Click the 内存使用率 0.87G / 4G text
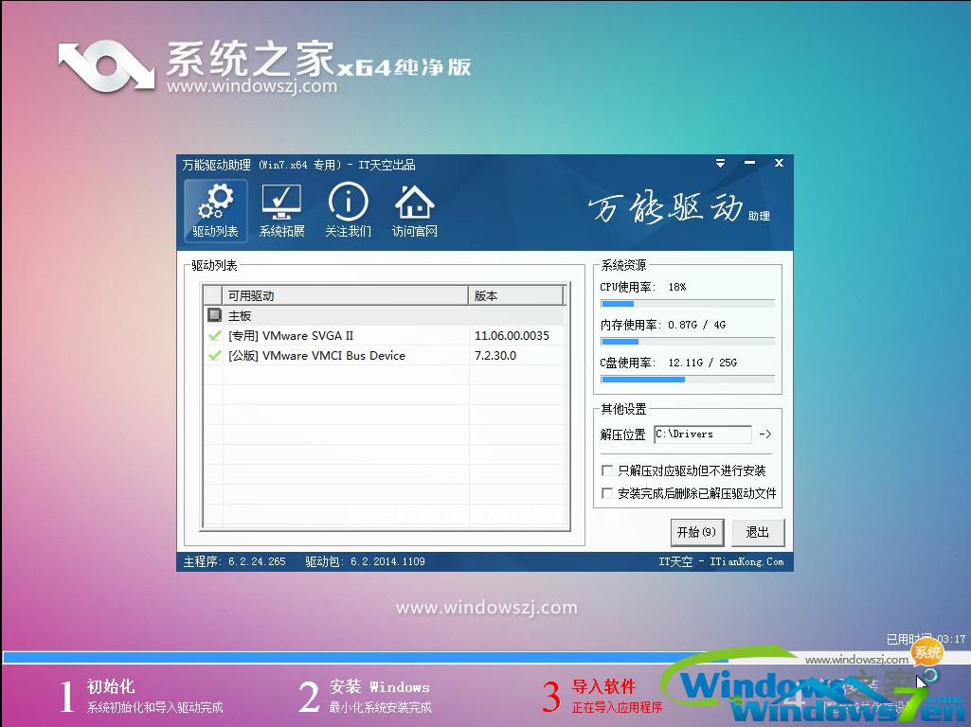Image resolution: width=971 pixels, height=727 pixels. coord(662,325)
